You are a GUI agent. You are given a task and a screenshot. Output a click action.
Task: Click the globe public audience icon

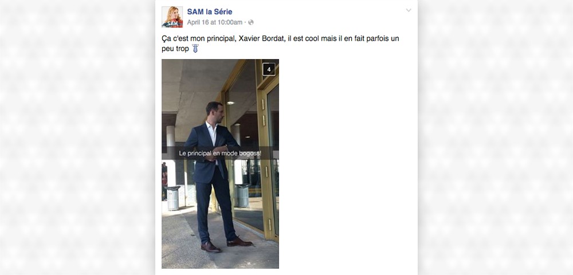pyautogui.click(x=251, y=22)
